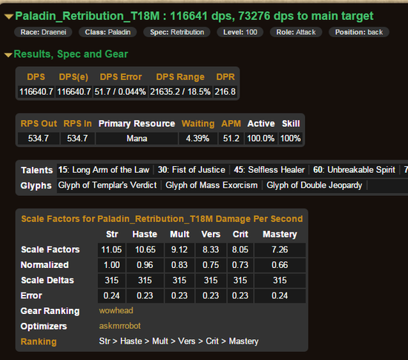Click the 15: Long Arm of the Law talent

[x=104, y=170]
